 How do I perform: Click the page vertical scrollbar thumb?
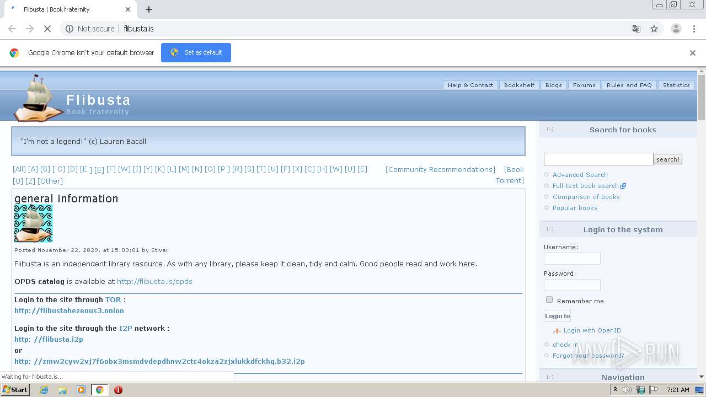[702, 98]
